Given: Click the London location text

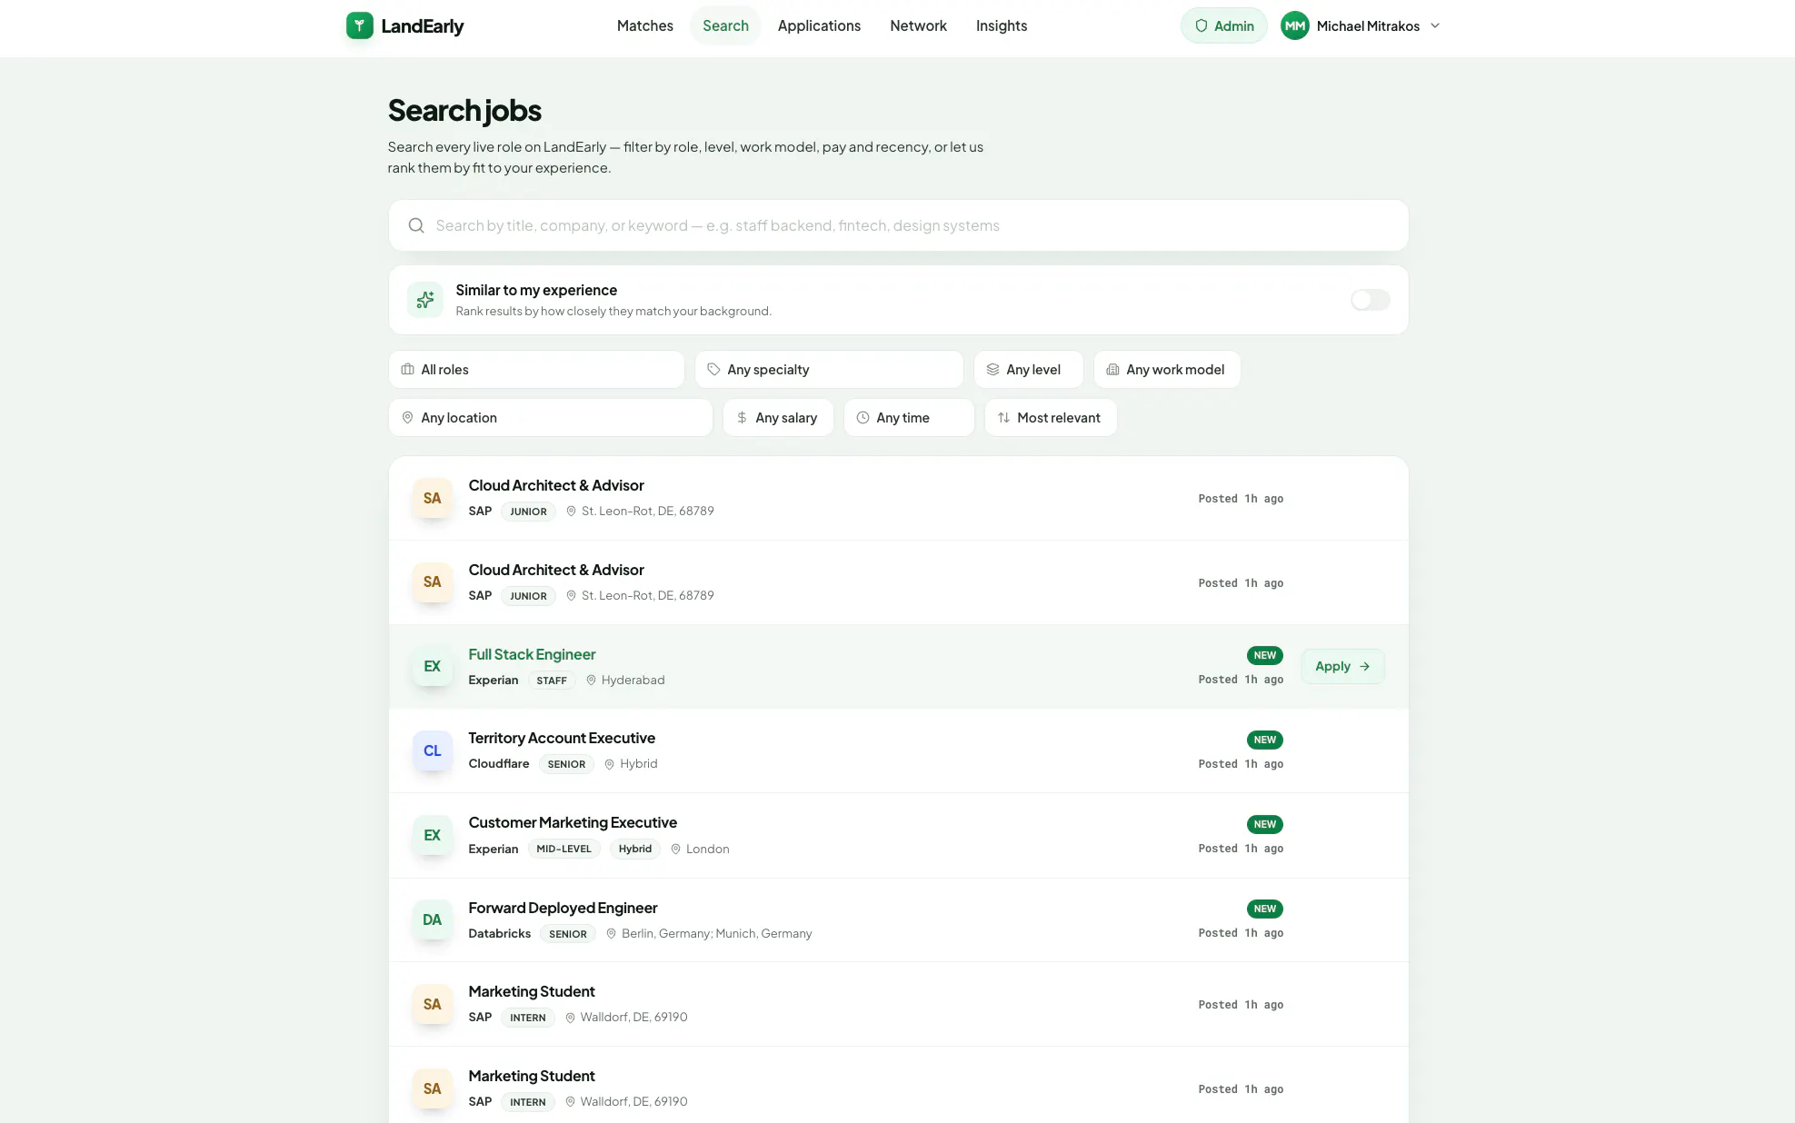Looking at the screenshot, I should click(x=707, y=849).
